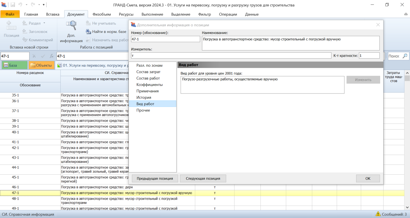The height and width of the screenshot is (218, 410).
Task: Click the fx function icon in formula bar
Action: pos(51,56)
